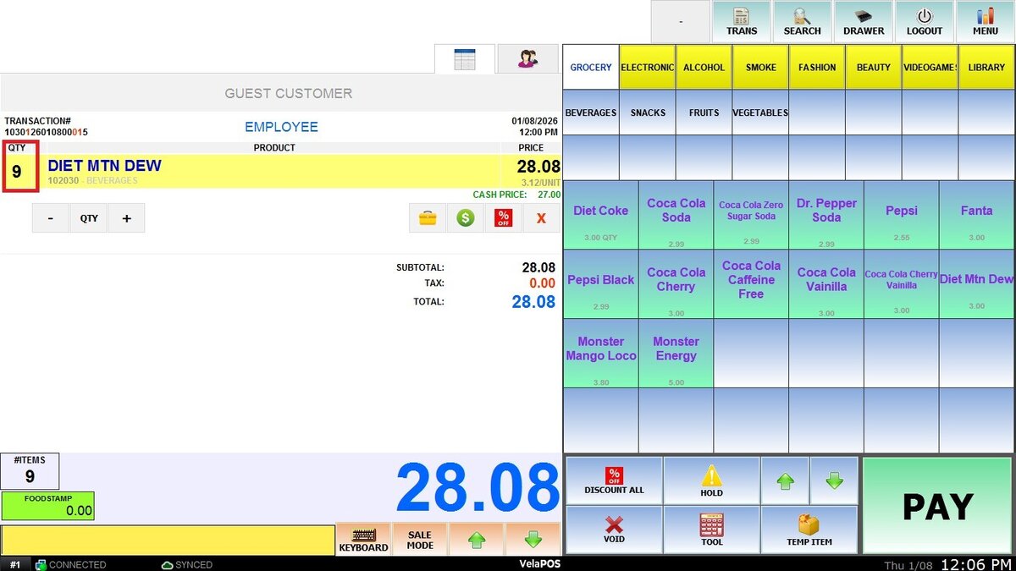Image resolution: width=1016 pixels, height=571 pixels.
Task: Switch to the cart table view tab
Action: (x=465, y=59)
